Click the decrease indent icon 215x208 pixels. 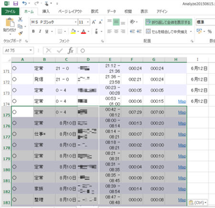click(x=132, y=32)
